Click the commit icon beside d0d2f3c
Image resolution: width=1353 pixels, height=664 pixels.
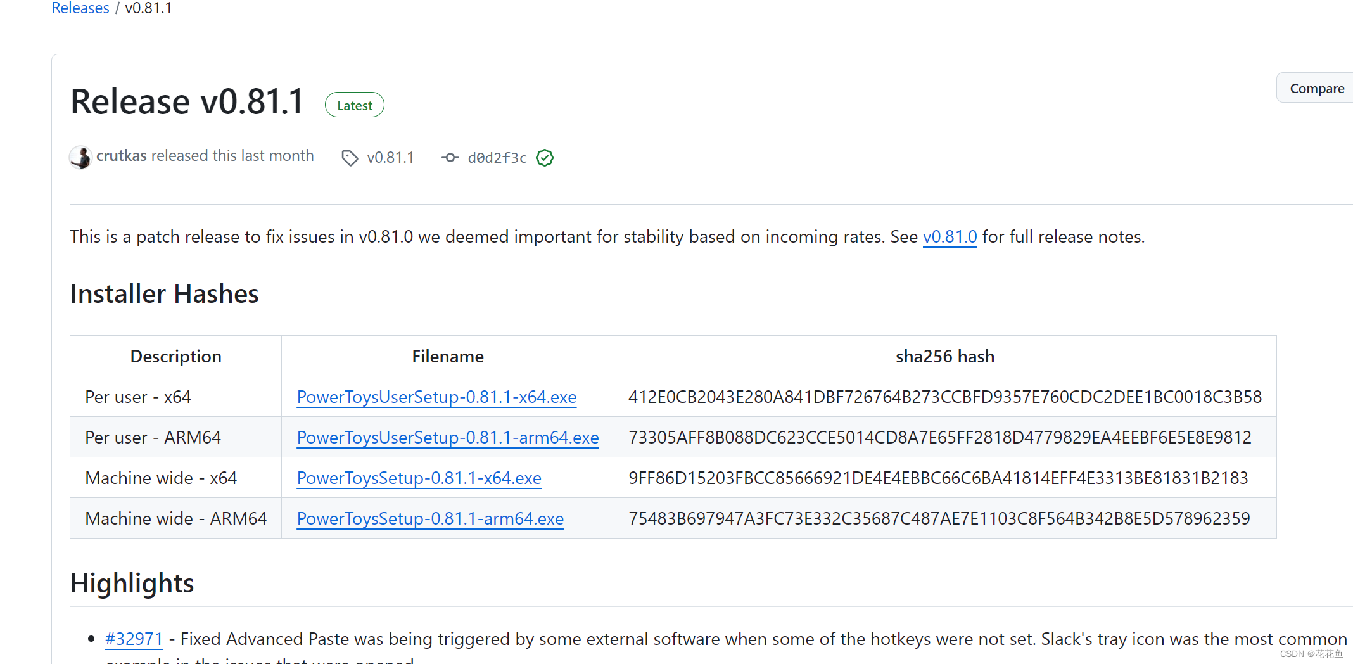450,158
